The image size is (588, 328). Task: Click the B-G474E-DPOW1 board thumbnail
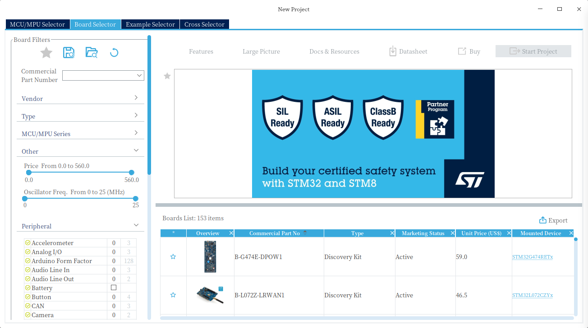tap(210, 257)
